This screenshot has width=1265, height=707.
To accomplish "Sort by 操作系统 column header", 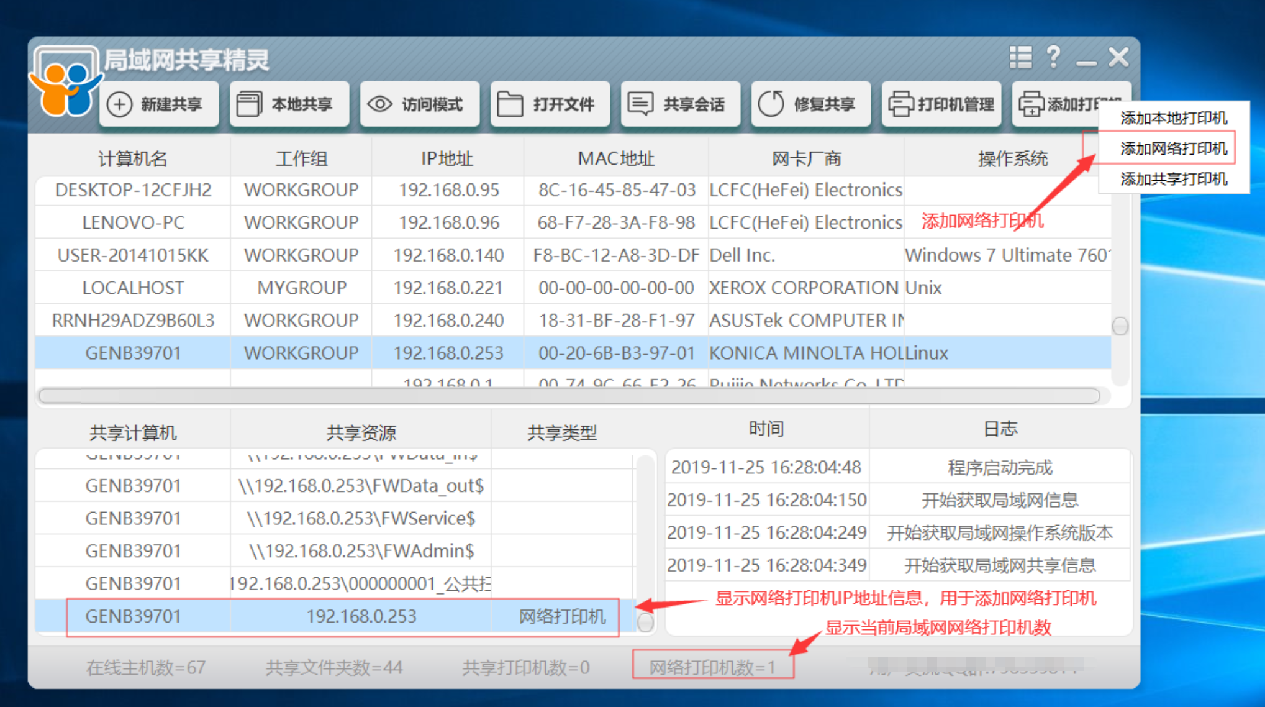I will pos(1012,159).
